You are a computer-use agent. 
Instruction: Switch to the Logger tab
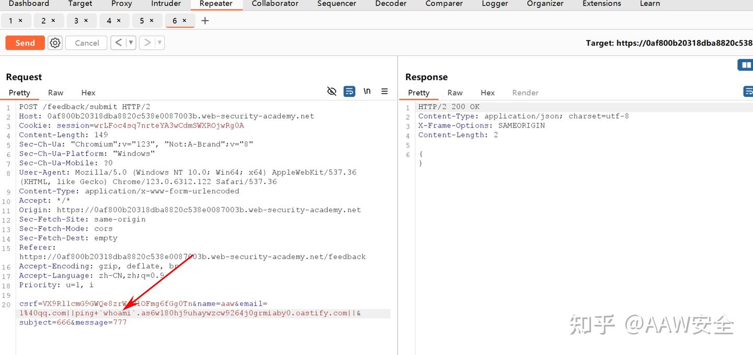click(495, 4)
